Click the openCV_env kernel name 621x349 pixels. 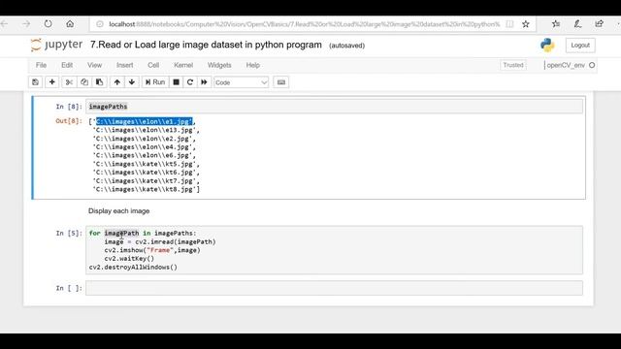[566, 65]
